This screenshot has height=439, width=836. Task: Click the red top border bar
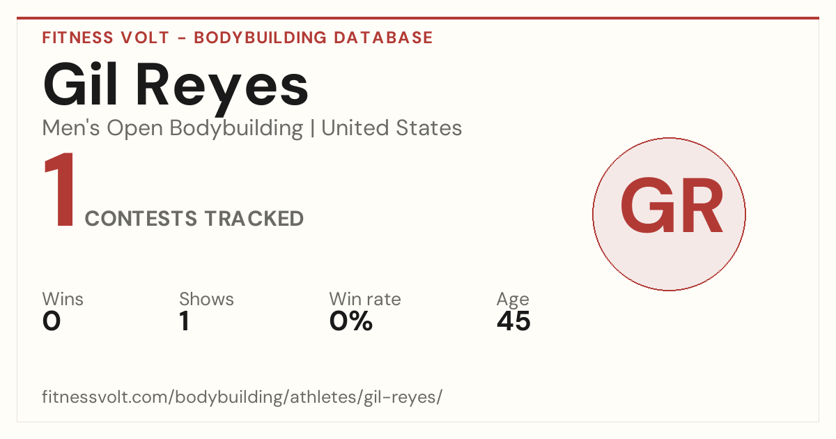click(418, 18)
